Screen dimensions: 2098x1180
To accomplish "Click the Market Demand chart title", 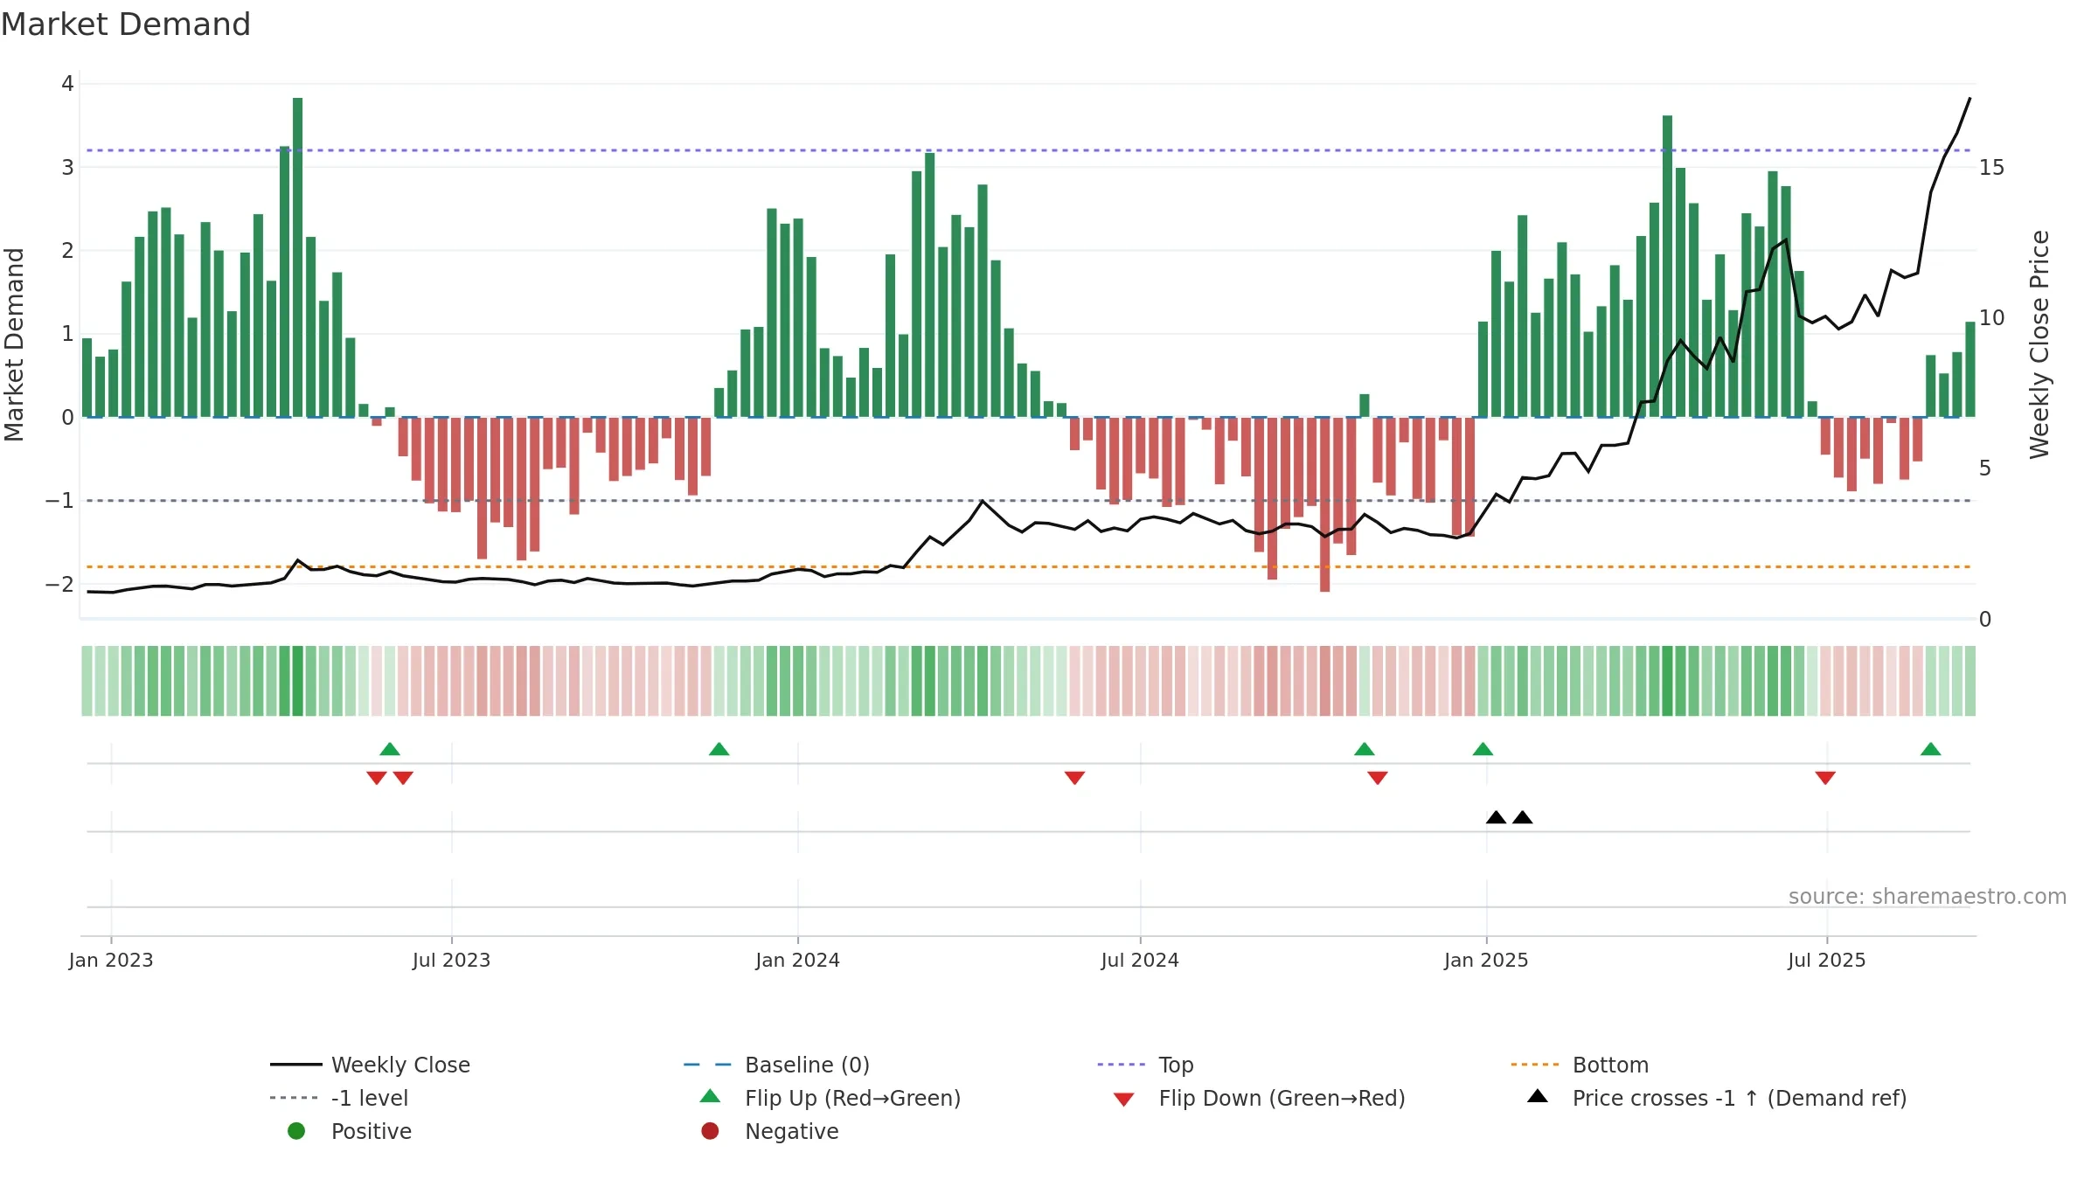I will coord(126,24).
